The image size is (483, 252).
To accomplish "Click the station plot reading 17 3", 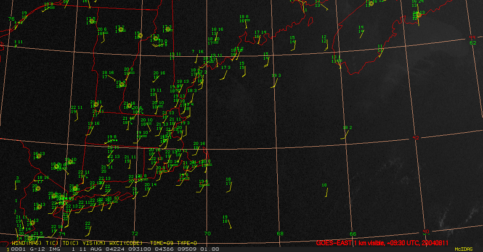I will (x=226, y=68).
